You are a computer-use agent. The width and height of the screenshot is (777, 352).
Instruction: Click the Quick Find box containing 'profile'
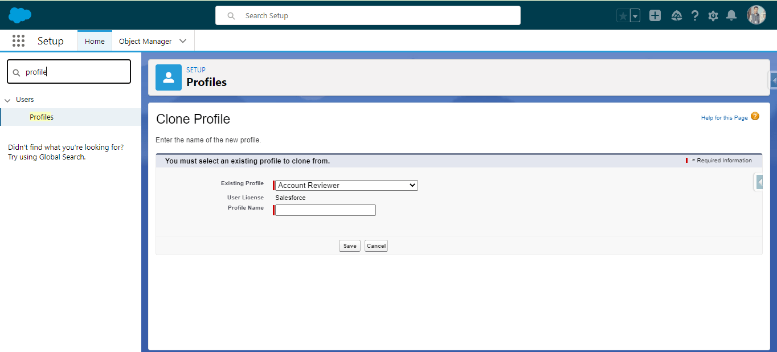pos(69,72)
